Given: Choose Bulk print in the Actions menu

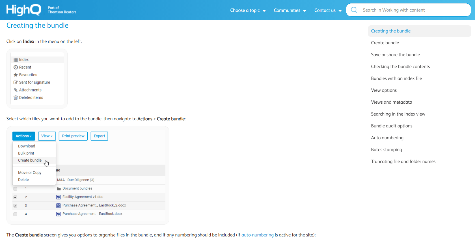Looking at the screenshot, I should [x=26, y=153].
